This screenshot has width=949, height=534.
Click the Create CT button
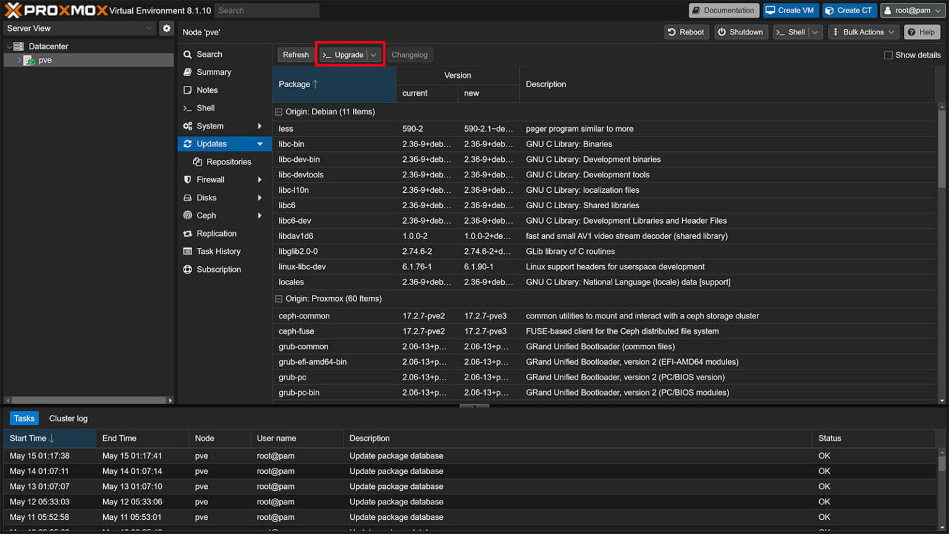coord(850,10)
